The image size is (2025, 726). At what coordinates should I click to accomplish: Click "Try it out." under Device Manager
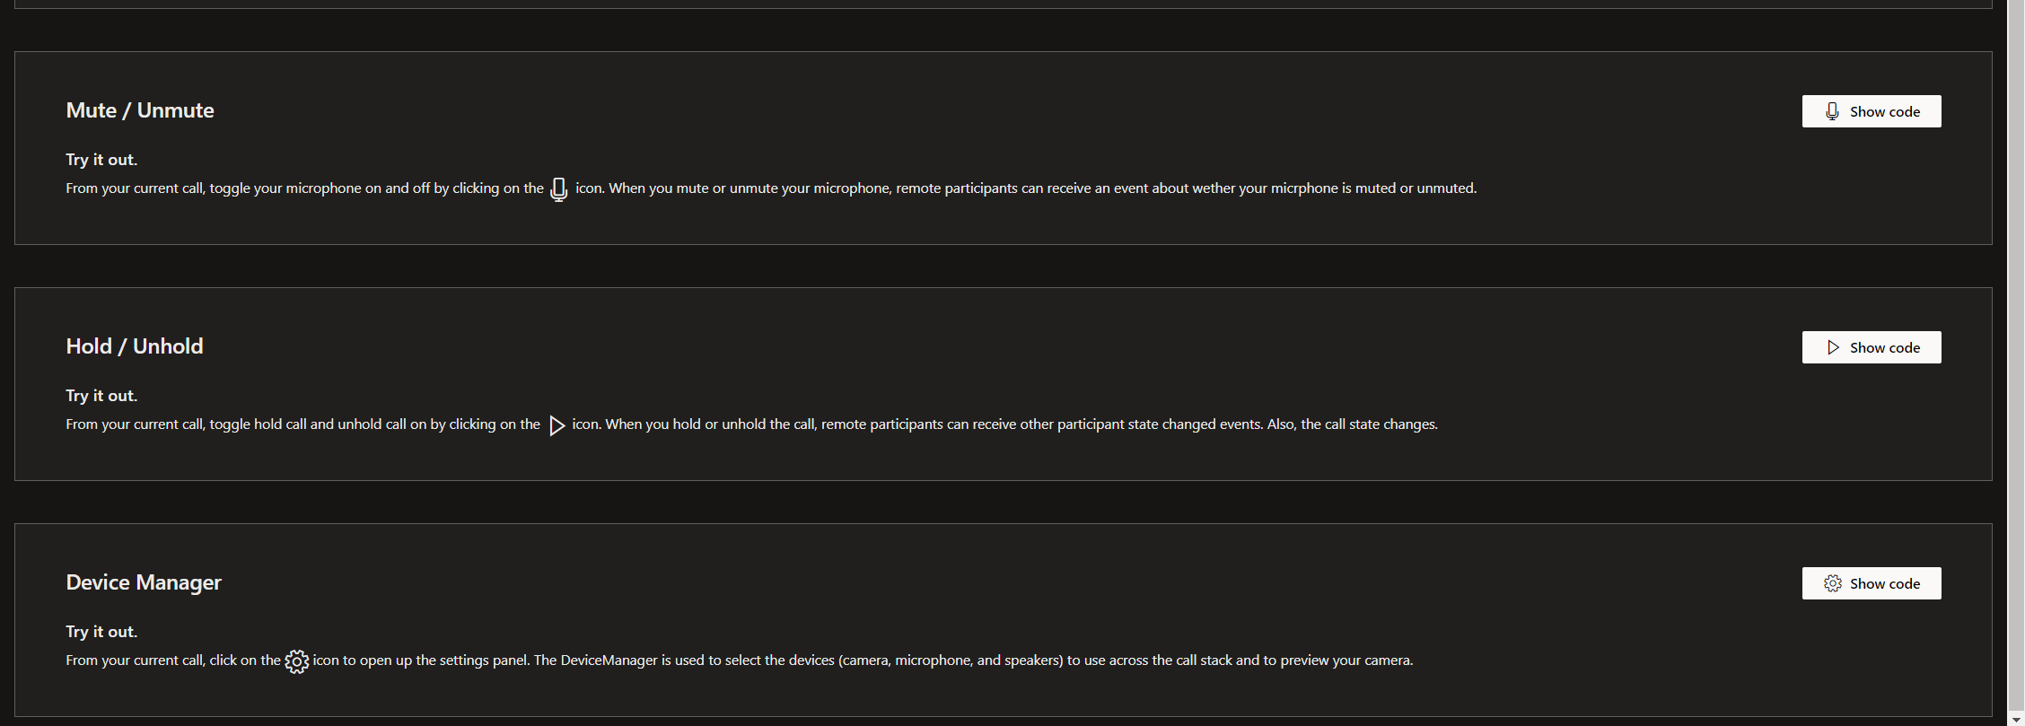pos(101,632)
